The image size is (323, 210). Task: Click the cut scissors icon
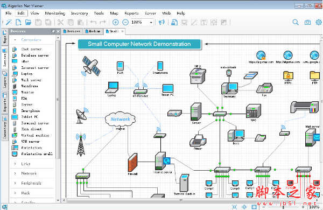point(60,22)
